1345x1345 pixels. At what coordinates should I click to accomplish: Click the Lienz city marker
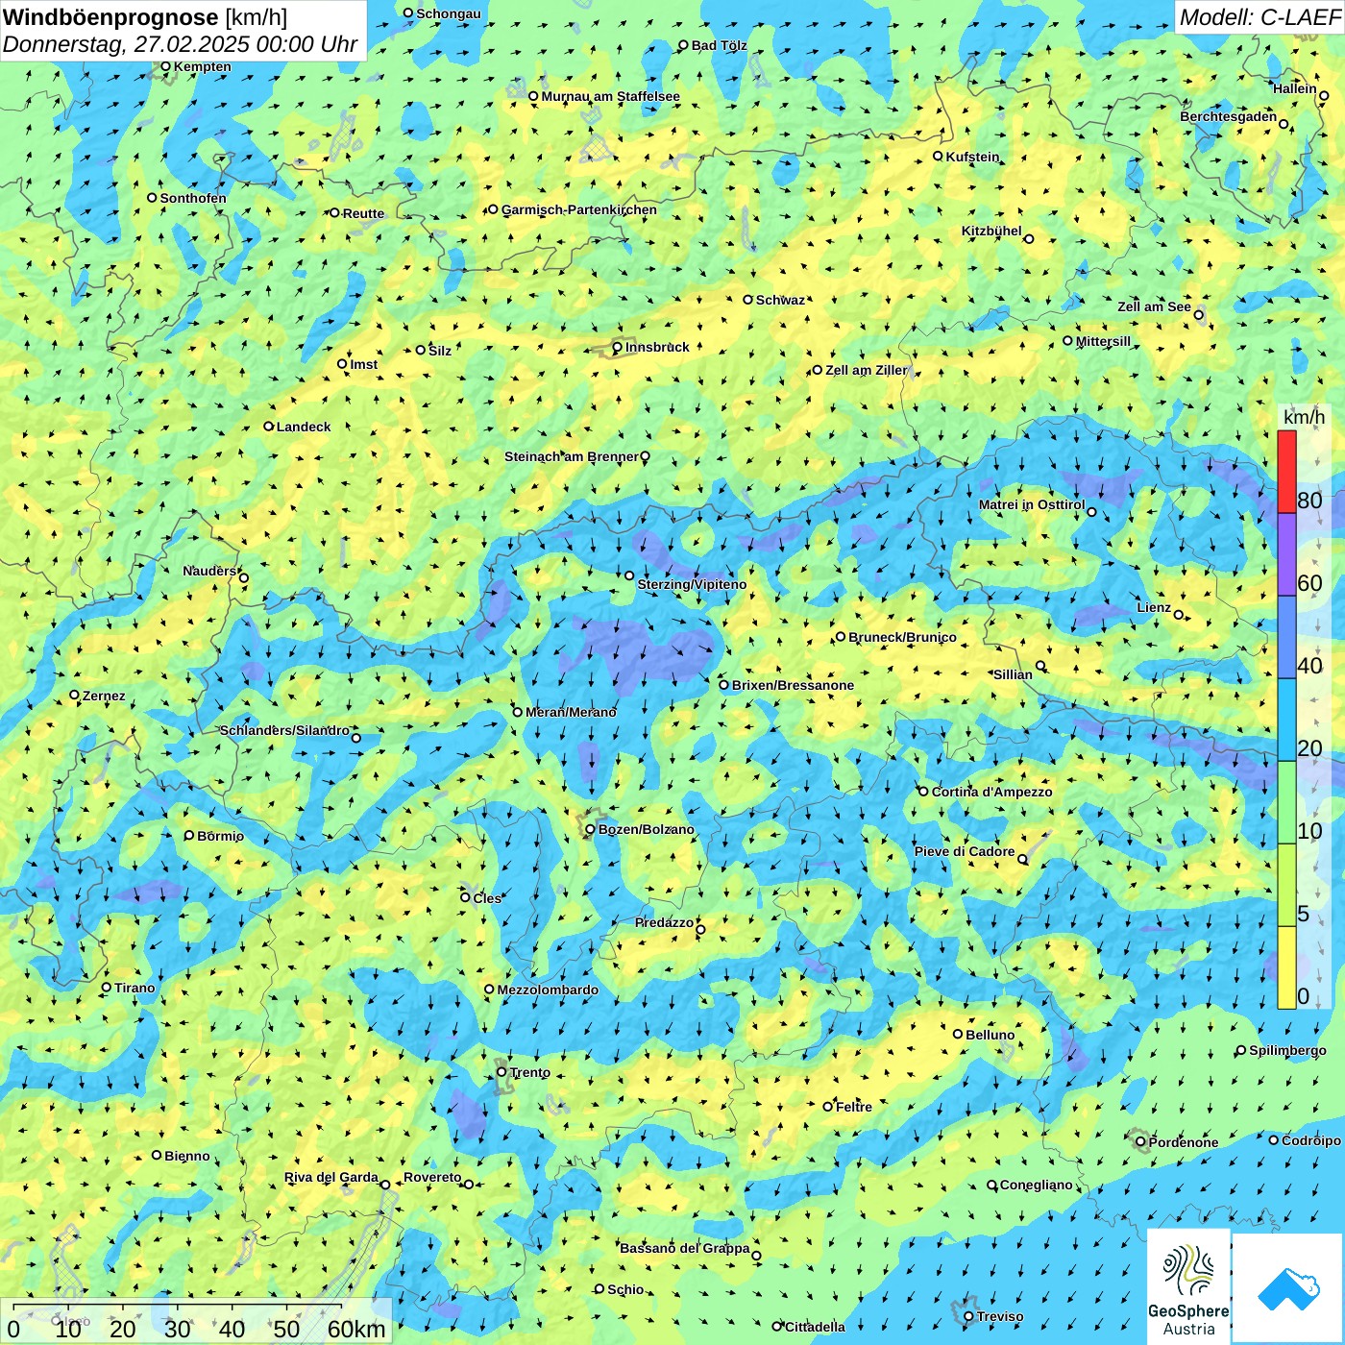point(1179,615)
